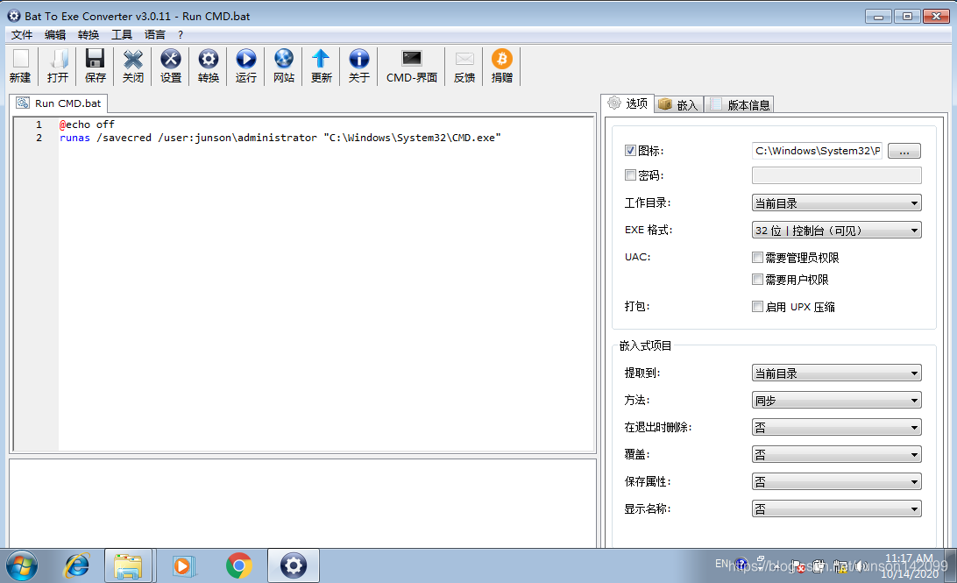Click the lower output pane
Screen dimensions: 957x583
[x=302, y=503]
